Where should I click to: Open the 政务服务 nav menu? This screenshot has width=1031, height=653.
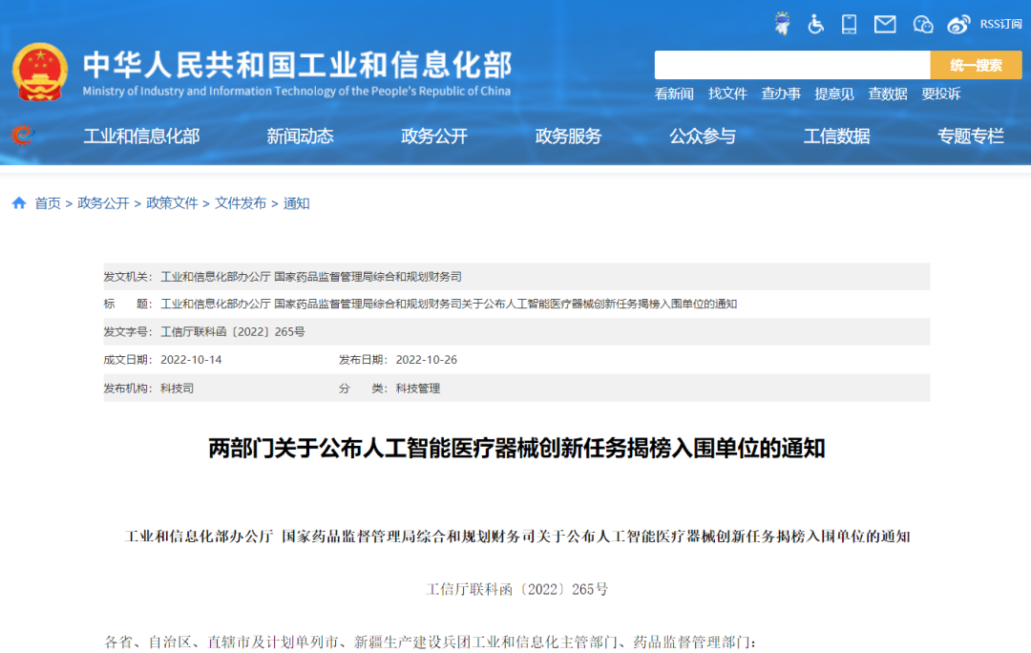pos(568,137)
